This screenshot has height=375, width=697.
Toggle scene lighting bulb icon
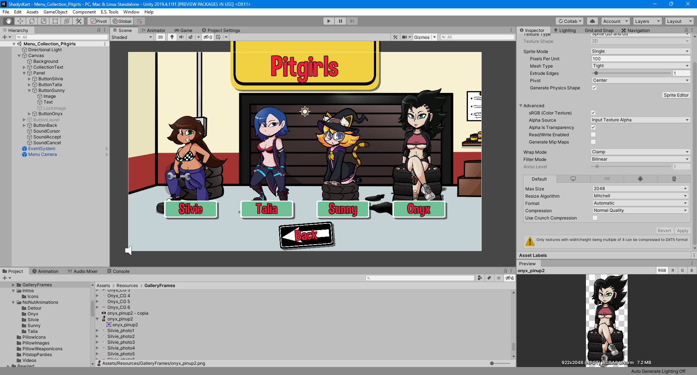point(172,37)
